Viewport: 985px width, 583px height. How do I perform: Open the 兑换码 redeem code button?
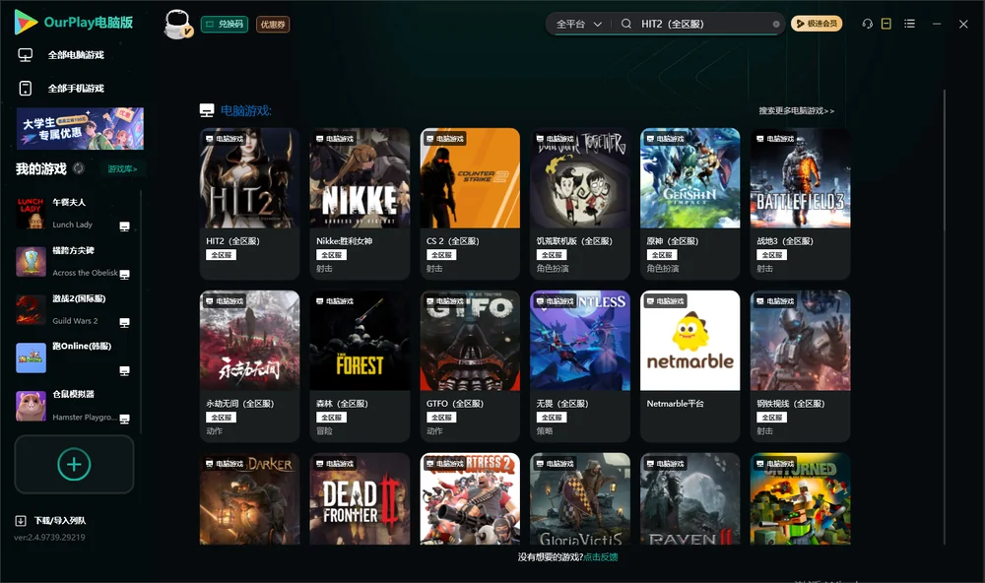click(225, 24)
